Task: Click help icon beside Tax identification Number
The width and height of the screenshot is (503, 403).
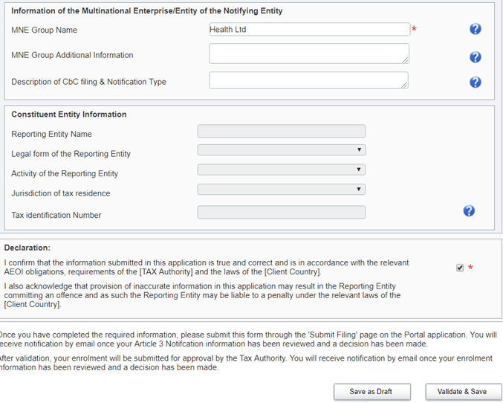Action: [469, 211]
